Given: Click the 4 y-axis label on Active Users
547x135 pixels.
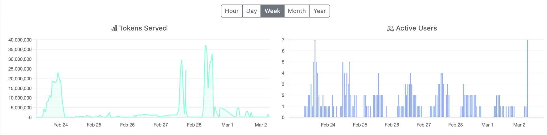Looking at the screenshot, I should tap(283, 73).
